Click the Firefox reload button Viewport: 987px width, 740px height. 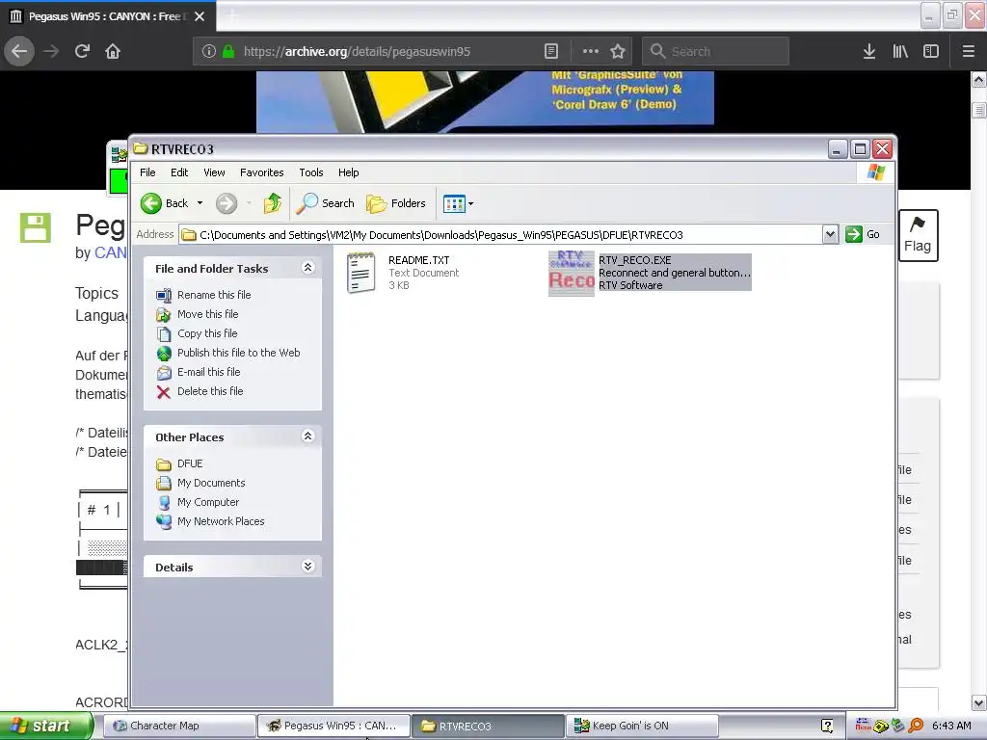coord(83,51)
